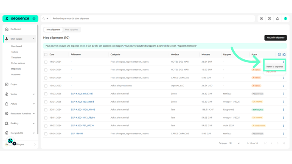Expand the Achats section
Screen dimensions: 292x164
[34, 104]
